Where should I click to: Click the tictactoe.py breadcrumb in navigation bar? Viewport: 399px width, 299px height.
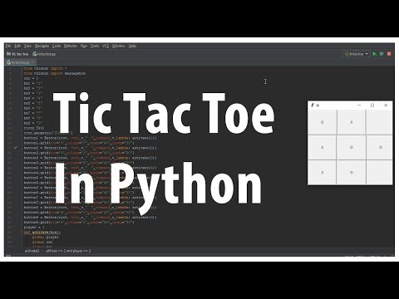[x=44, y=54]
